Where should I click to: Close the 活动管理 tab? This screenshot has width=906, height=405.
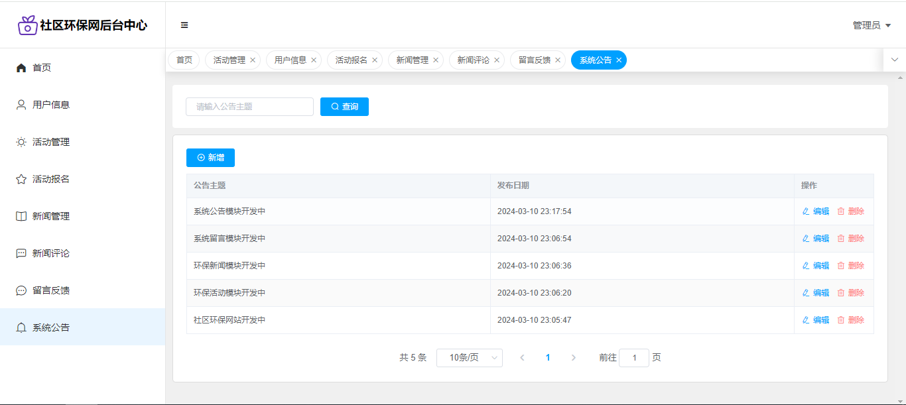tap(253, 60)
